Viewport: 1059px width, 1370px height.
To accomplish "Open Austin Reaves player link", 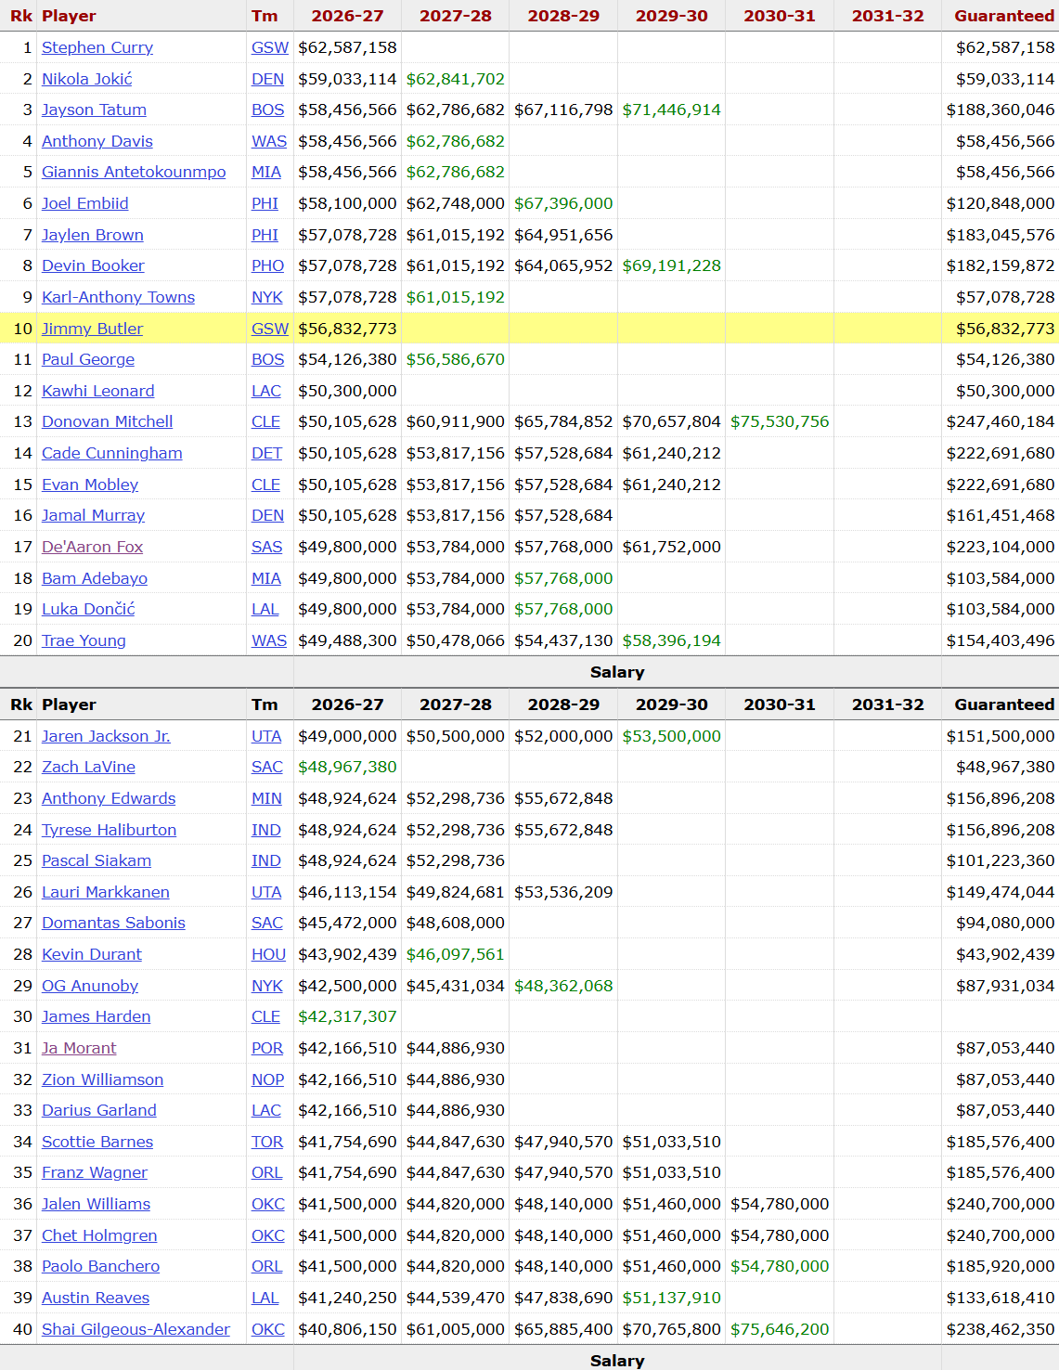I will (96, 1298).
